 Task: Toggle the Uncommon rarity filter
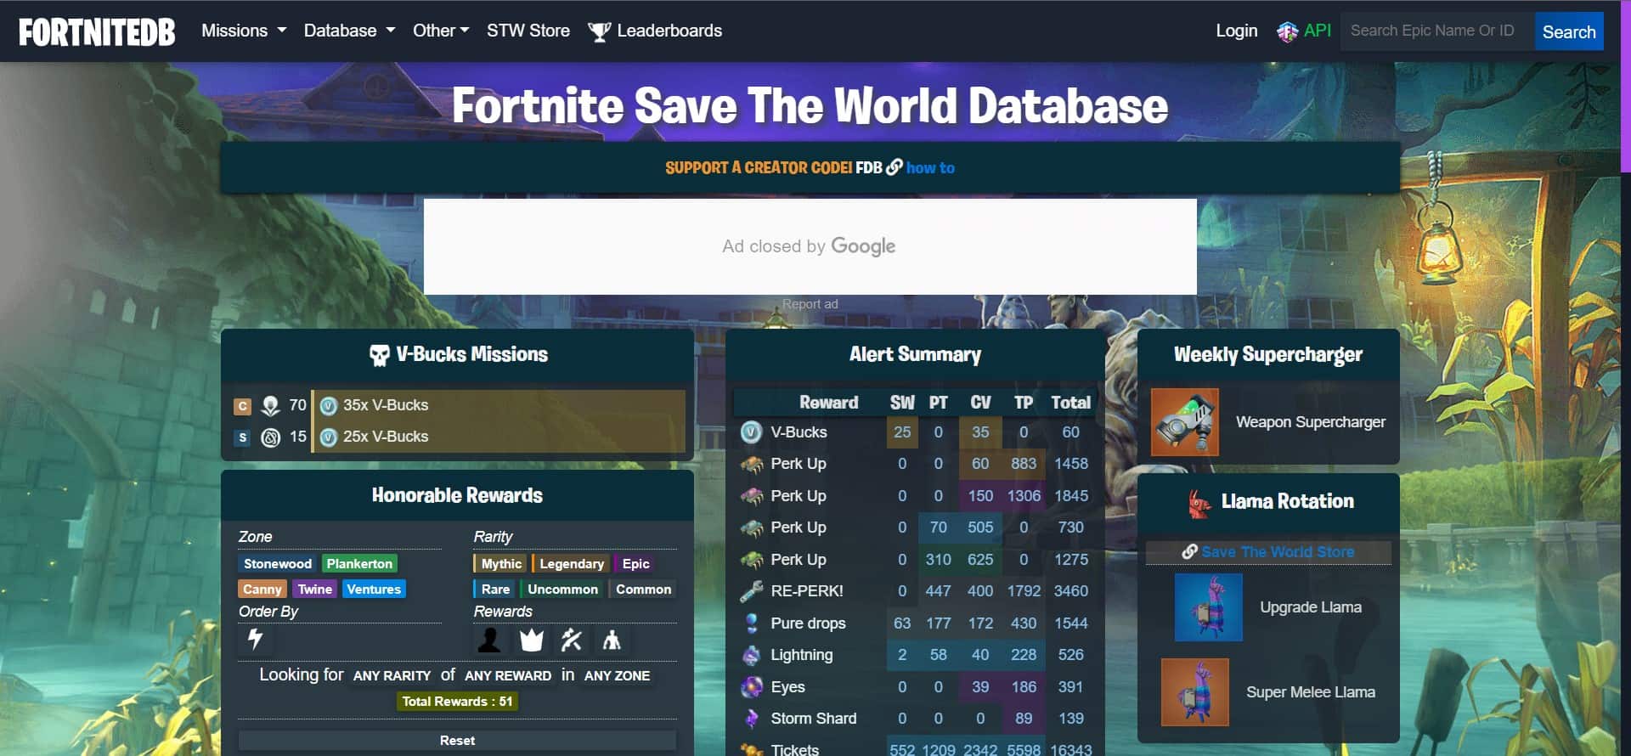click(562, 590)
